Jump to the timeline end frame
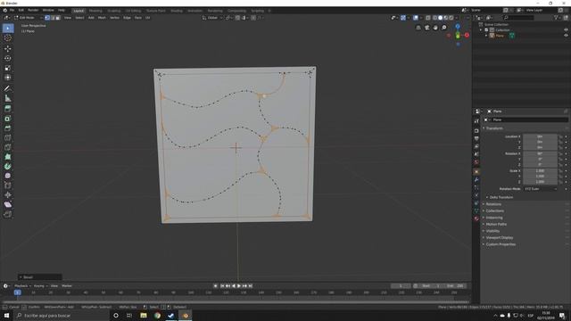The height and width of the screenshot is (321, 571). (x=251, y=286)
